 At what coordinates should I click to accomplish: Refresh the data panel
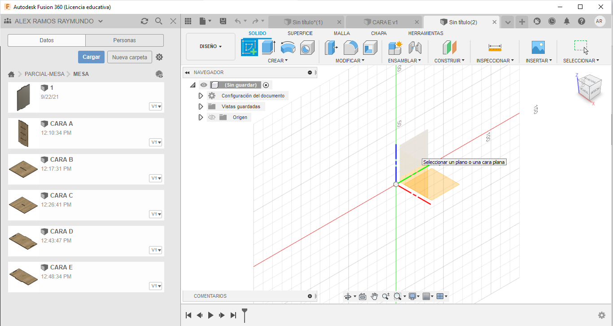tap(144, 21)
